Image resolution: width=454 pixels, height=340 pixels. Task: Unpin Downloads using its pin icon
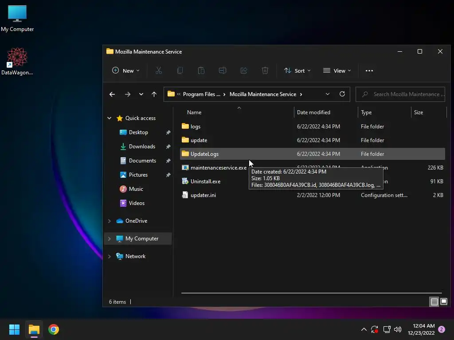168,147
